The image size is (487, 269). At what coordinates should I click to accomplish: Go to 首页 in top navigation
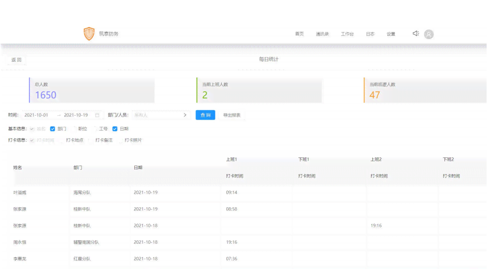(299, 34)
